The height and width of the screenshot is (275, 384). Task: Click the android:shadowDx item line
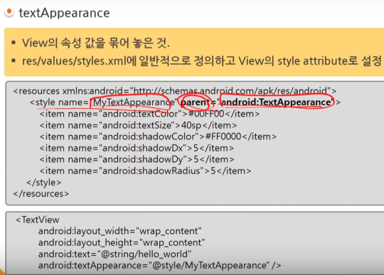(137, 149)
